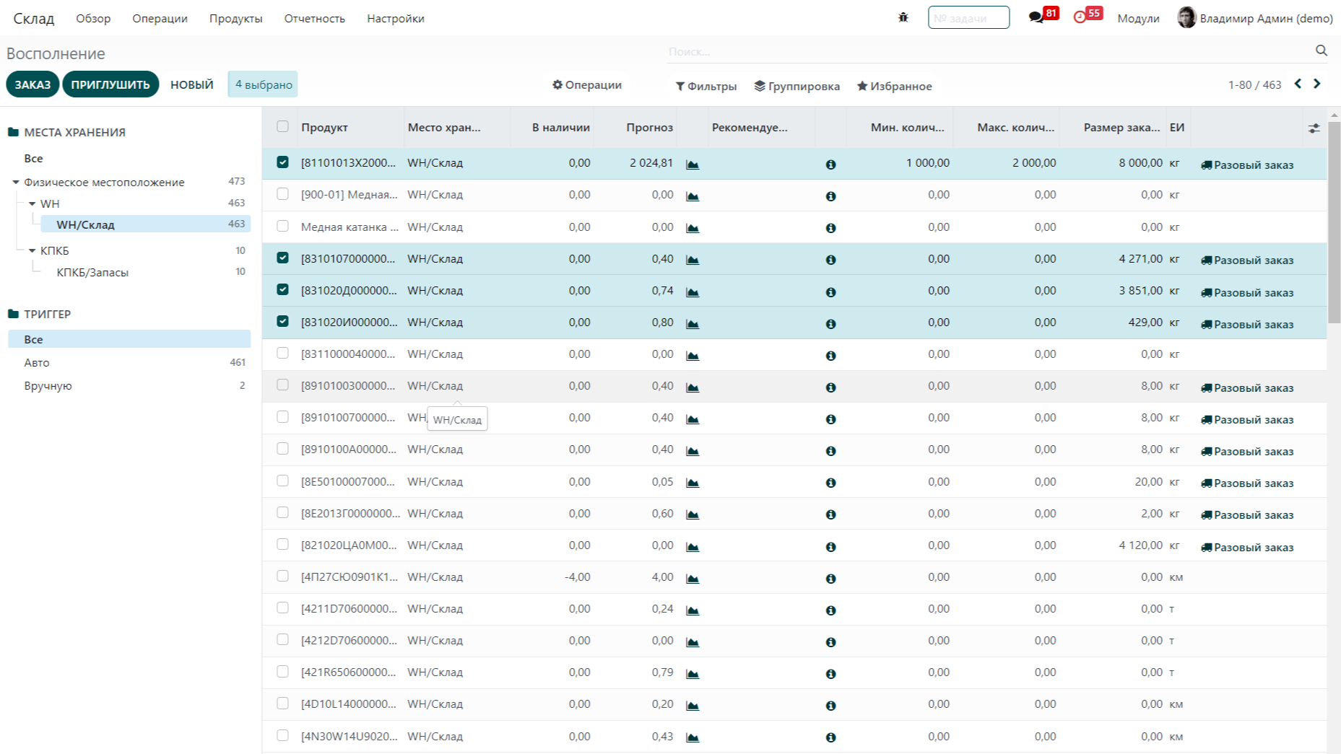
Task: Open the messages chat icon with 81 badge
Action: pyautogui.click(x=1036, y=17)
